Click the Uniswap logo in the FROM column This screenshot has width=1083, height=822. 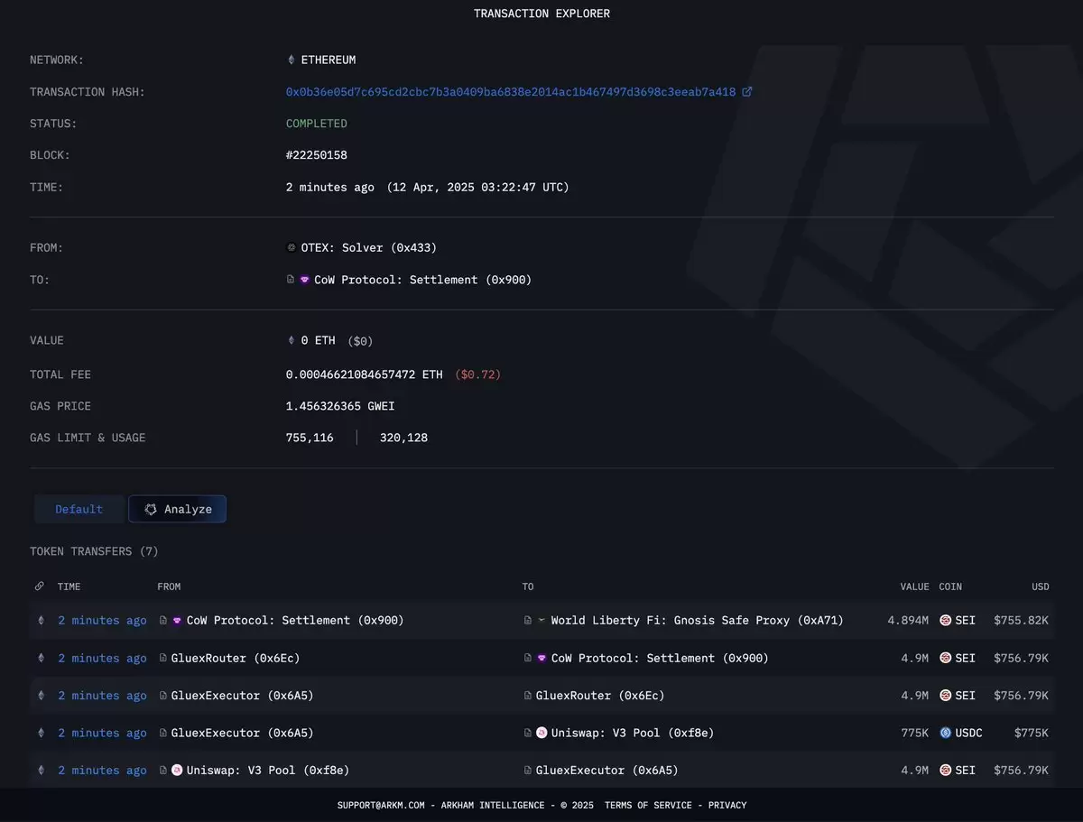177,770
